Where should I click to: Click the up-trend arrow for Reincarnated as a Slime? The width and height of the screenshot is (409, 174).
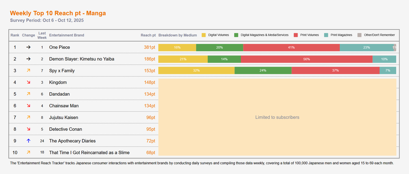click(28, 152)
